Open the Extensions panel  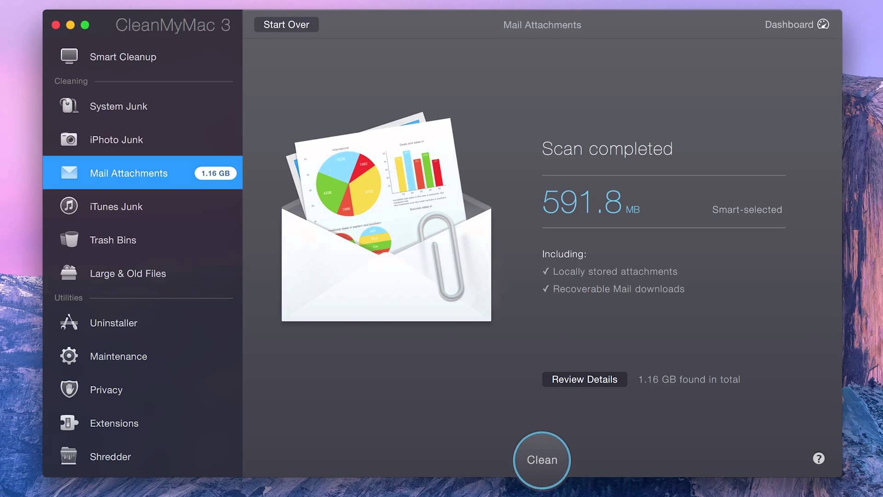pyautogui.click(x=114, y=422)
